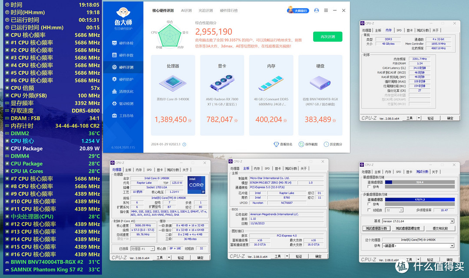Viewport: 469px width, 278px height.
Task: Click 提交和比较 button
Action: (440, 228)
